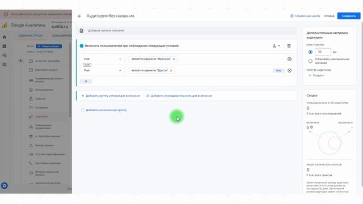The image size is (363, 204).
Task: Click the События icon in admin menu
Action: click(31, 99)
